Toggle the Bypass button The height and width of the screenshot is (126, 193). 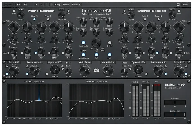coord(9,5)
